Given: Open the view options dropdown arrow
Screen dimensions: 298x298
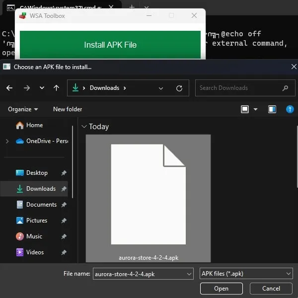Looking at the screenshot, I should pyautogui.click(x=255, y=109).
